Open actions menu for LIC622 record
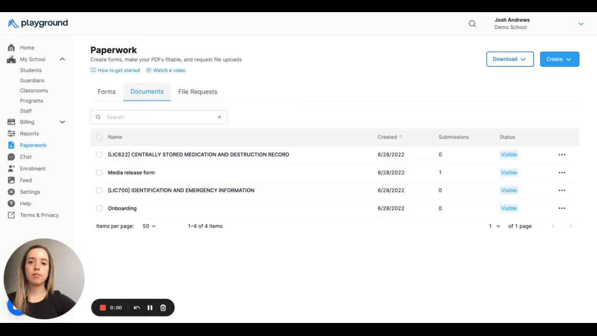The height and width of the screenshot is (336, 597). click(x=562, y=154)
